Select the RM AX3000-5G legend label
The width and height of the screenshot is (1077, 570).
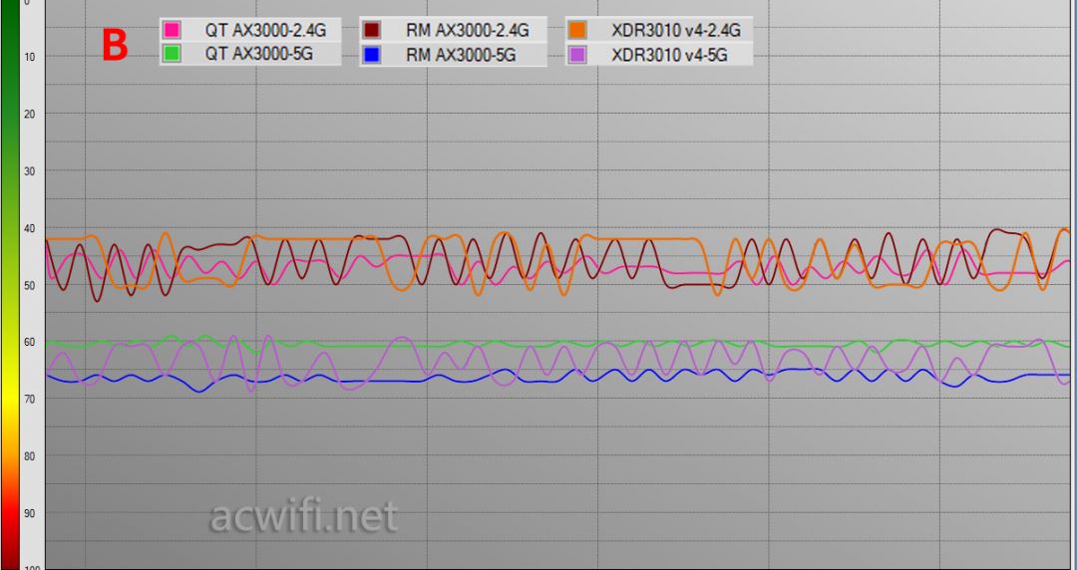tap(461, 55)
